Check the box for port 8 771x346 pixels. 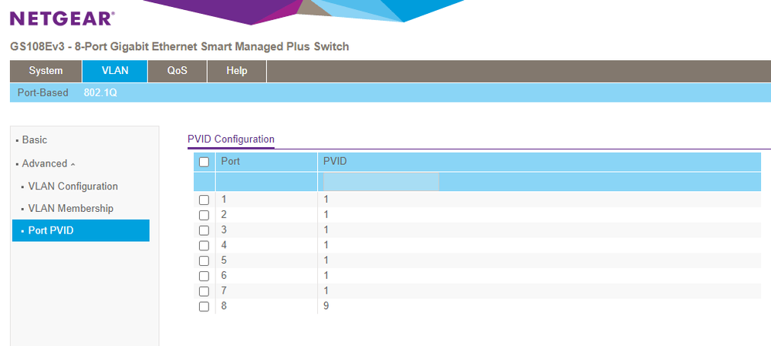pyautogui.click(x=204, y=306)
